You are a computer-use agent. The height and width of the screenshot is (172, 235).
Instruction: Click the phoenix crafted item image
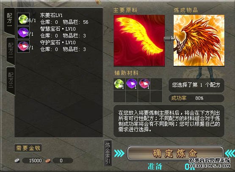coord(199,40)
